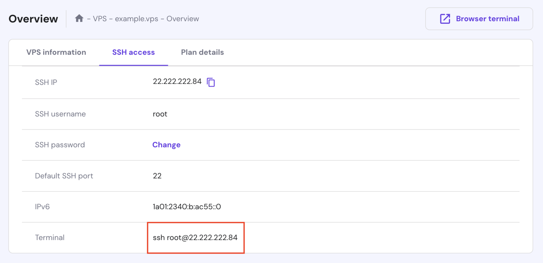Image resolution: width=543 pixels, height=263 pixels.
Task: Click the Default SSH port label
Action: 64,176
